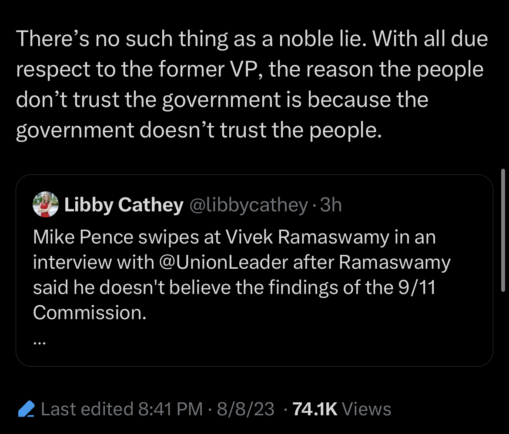
Task: Open the @libbycathey handle
Action: 248,205
